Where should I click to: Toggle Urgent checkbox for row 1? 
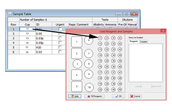coord(60,29)
